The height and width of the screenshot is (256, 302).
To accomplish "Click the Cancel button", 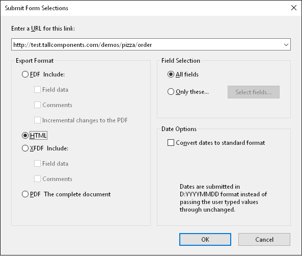I will pos(264,239).
